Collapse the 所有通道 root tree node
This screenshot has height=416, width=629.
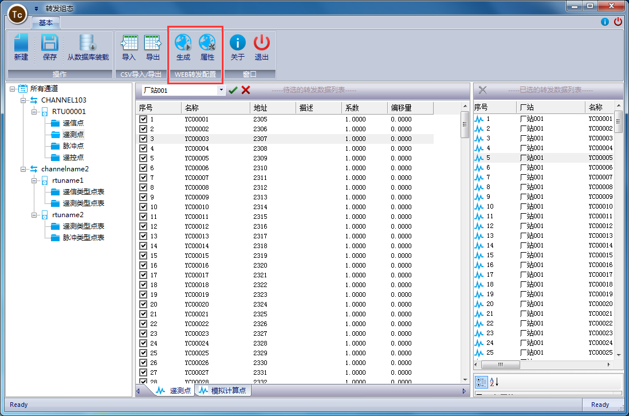coord(13,89)
